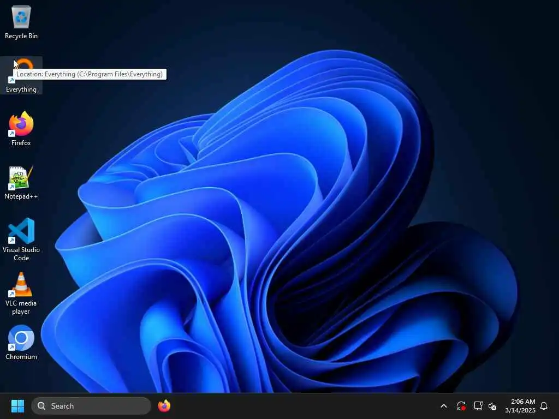Open the notifications bell icon
This screenshot has width=559, height=419.
[x=544, y=406]
